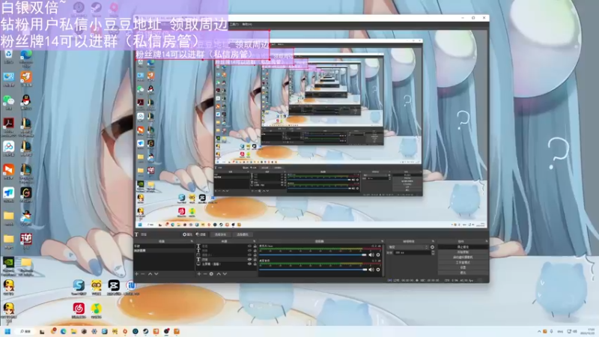This screenshot has width=599, height=337.
Task: Pop out the Scenes dock via header icon
Action: (192, 240)
